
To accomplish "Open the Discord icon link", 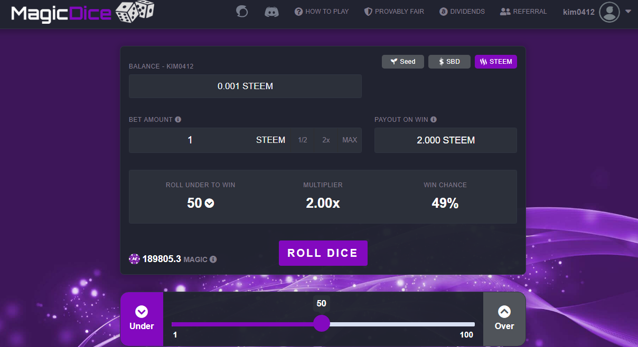I will click(x=271, y=11).
